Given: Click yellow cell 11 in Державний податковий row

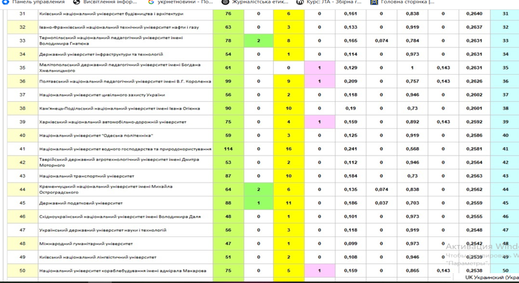Looking at the screenshot, I should pyautogui.click(x=289, y=203).
